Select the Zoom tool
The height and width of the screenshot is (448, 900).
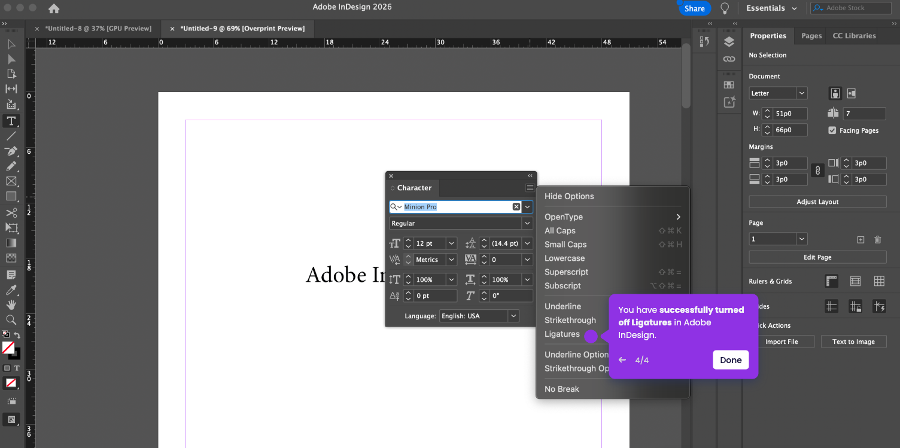click(x=11, y=320)
